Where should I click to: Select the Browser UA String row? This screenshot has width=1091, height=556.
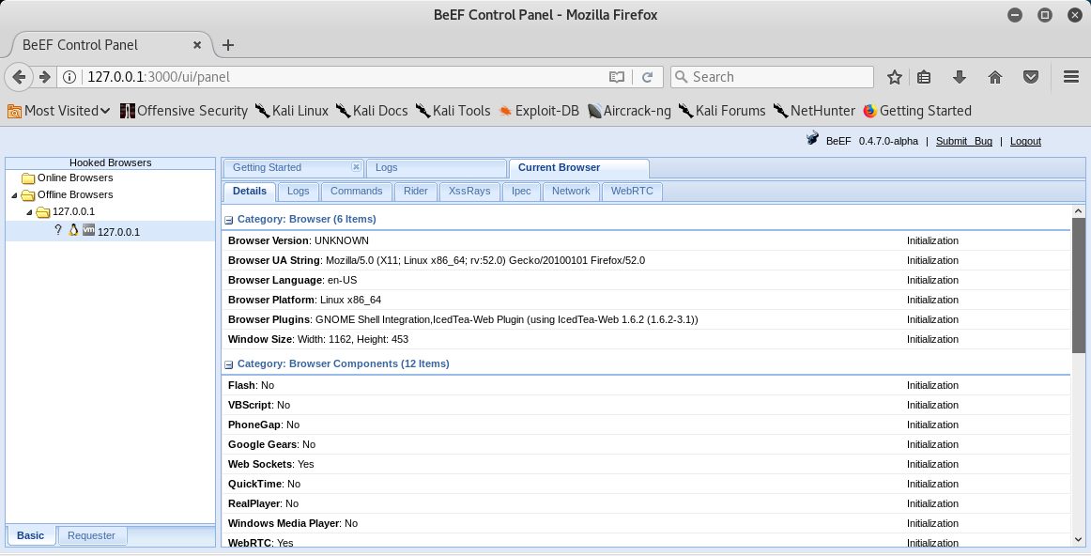pyautogui.click(x=647, y=260)
